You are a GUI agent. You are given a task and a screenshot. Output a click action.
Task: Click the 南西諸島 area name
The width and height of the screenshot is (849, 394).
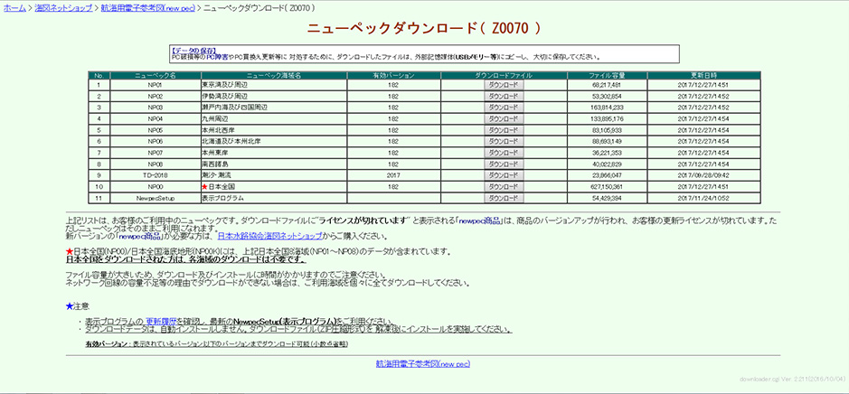(x=214, y=164)
